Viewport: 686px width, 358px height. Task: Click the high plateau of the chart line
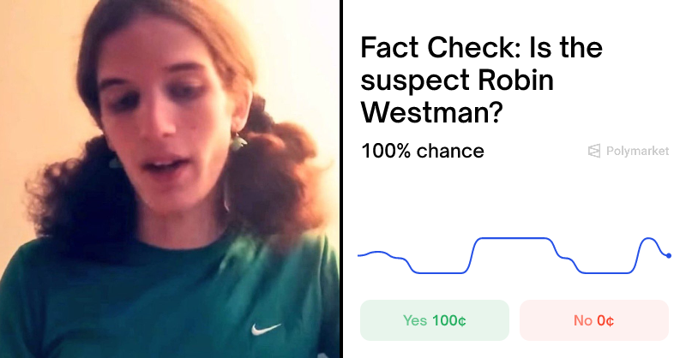pos(514,238)
